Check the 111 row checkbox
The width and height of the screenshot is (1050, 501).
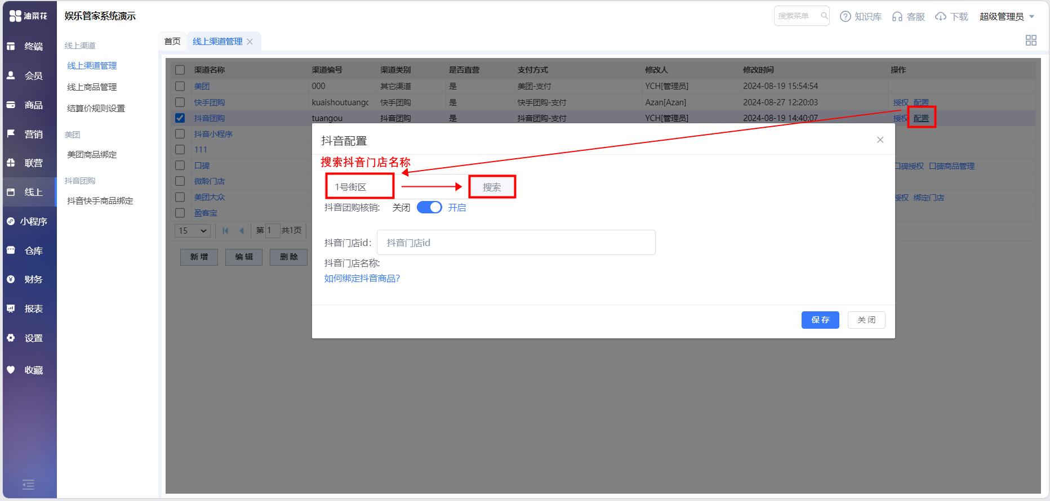pyautogui.click(x=180, y=149)
